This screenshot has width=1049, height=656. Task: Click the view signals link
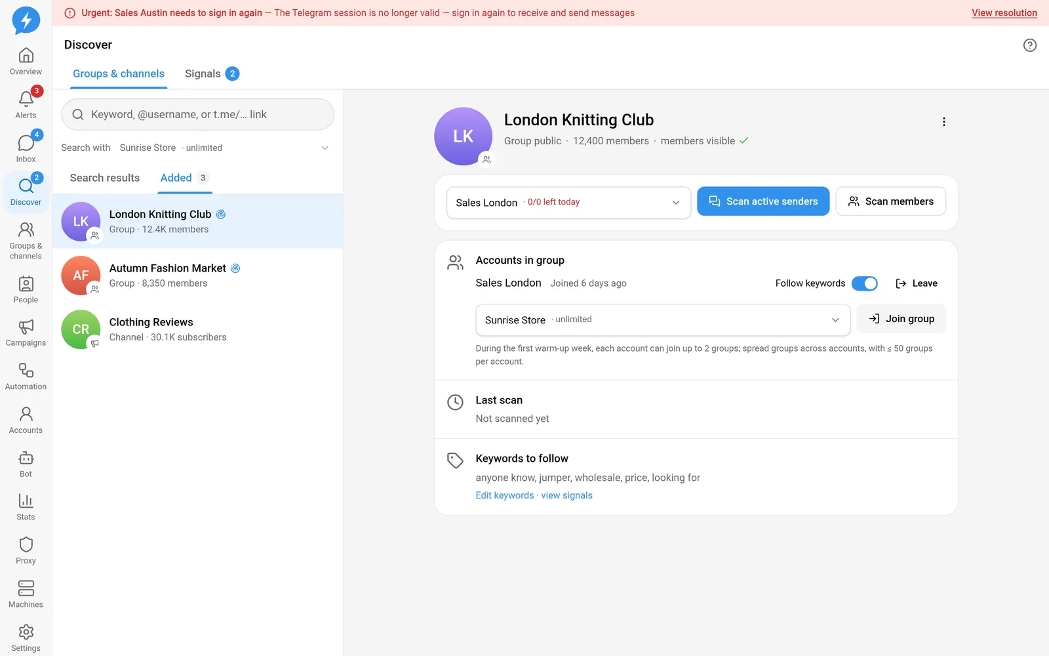566,495
